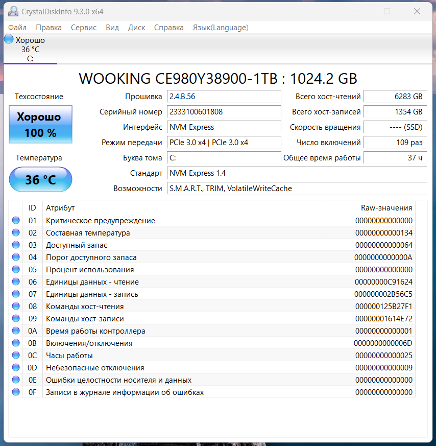Click raw value 0000000000134
The height and width of the screenshot is (446, 436).
click(384, 233)
